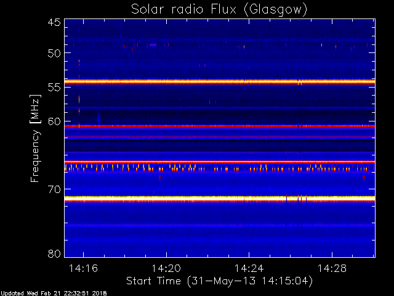Select the 'Frequency [MHz]' axis label
Viewport: 394px width, 296px height.
tap(35, 138)
